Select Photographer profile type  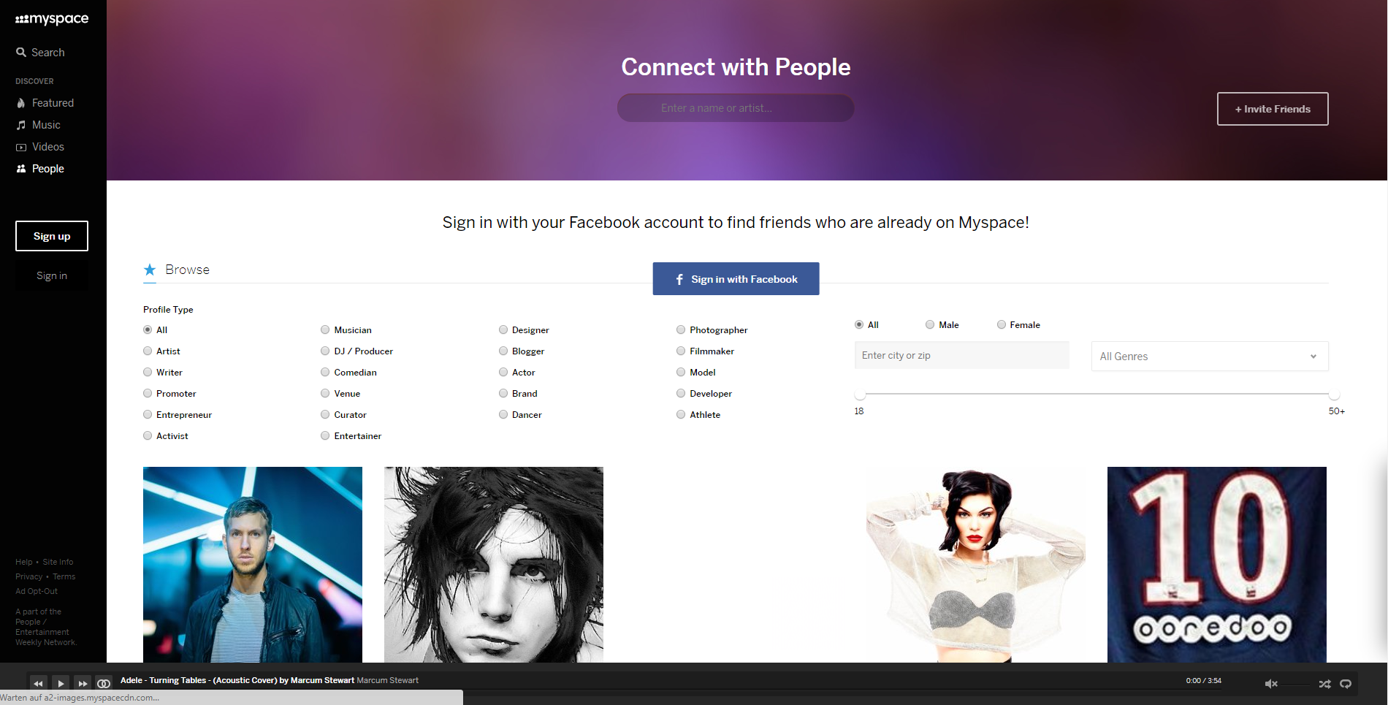point(681,330)
